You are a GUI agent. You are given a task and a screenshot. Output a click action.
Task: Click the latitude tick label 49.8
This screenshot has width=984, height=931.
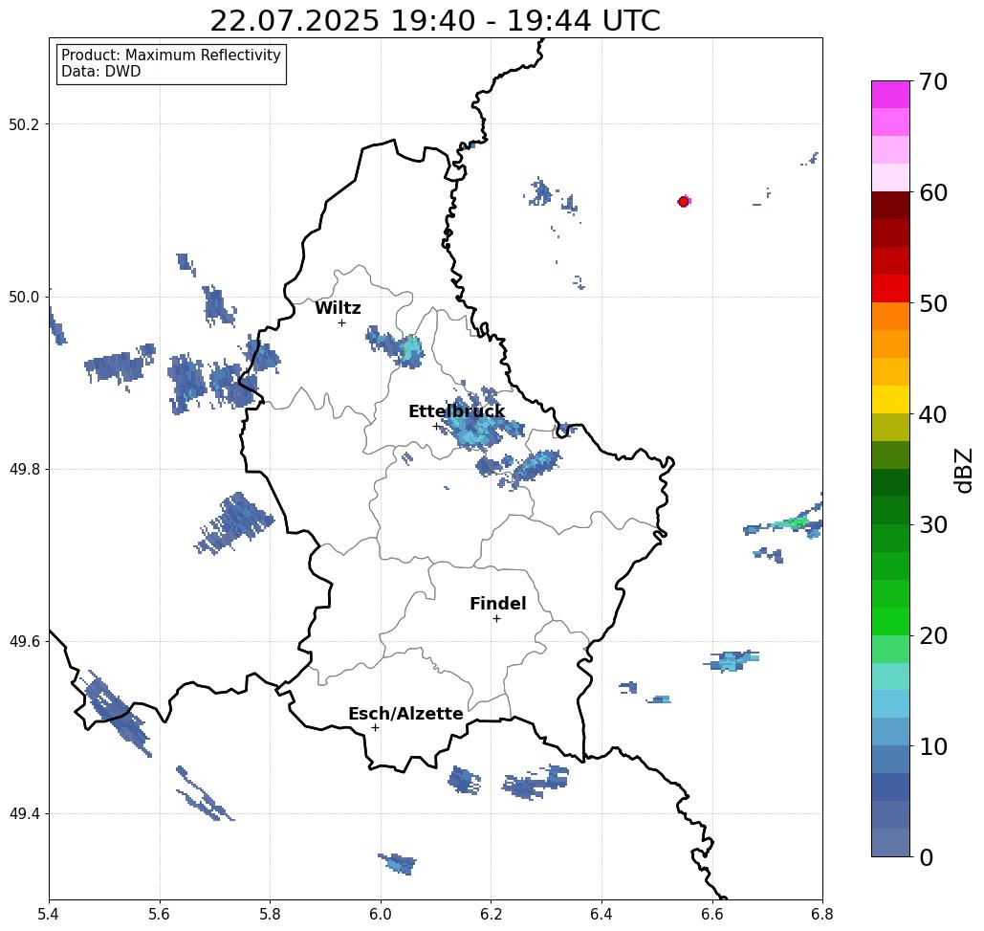[x=24, y=470]
